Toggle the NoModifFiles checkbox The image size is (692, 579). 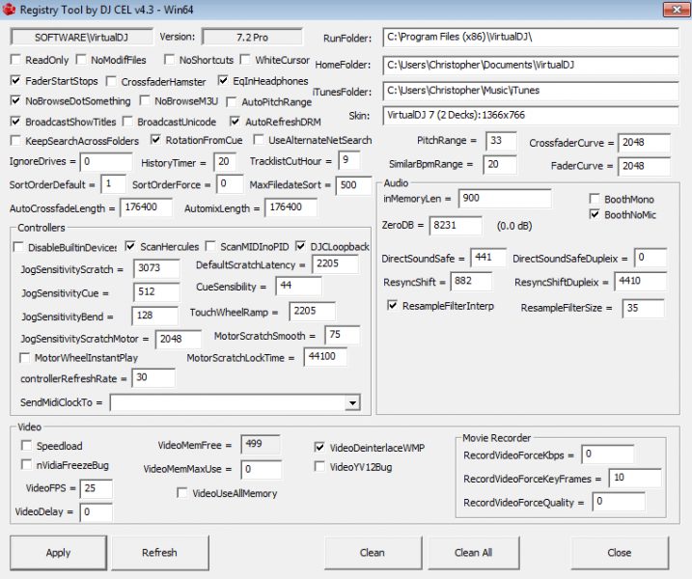[x=81, y=60]
